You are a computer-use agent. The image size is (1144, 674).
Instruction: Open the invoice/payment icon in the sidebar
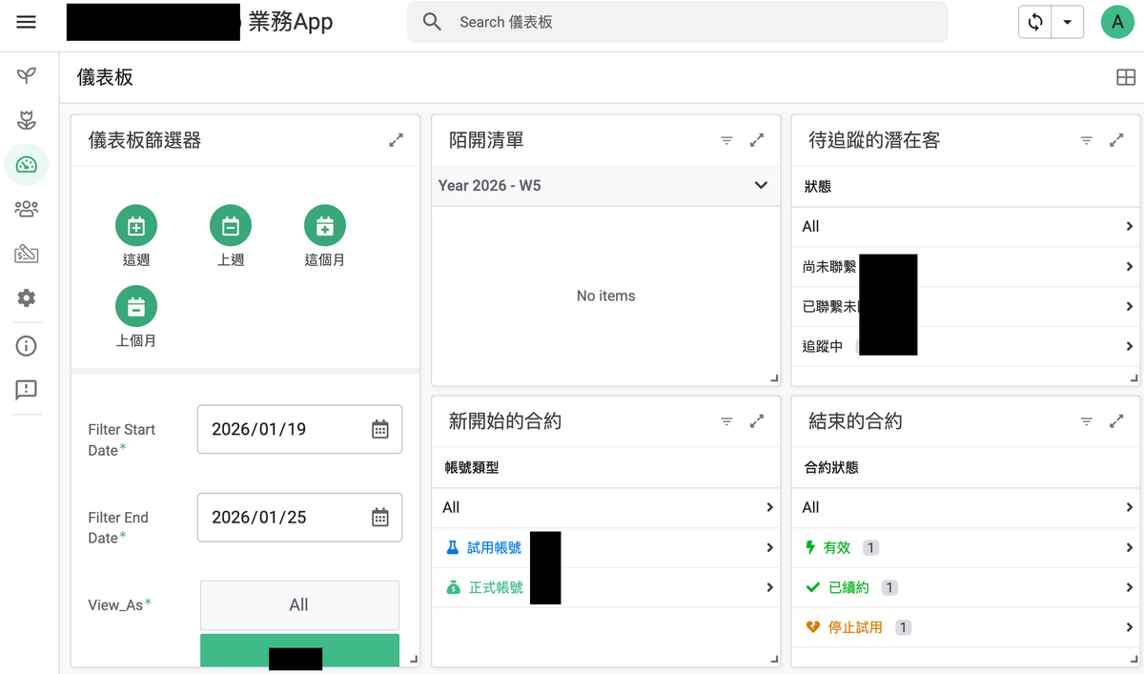coord(26,254)
